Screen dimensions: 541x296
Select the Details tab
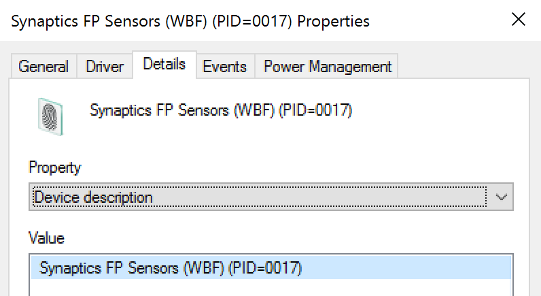(x=164, y=65)
